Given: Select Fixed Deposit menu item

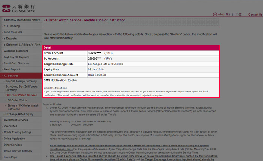Looking at the screenshot, I should 12,69.
